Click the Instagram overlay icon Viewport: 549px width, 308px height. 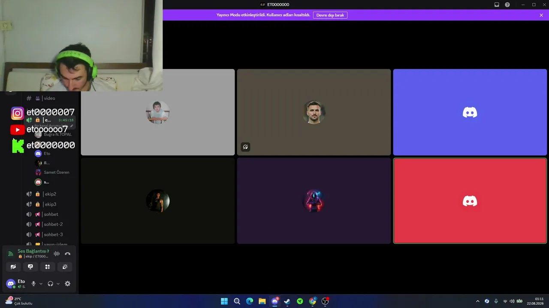pos(18,113)
